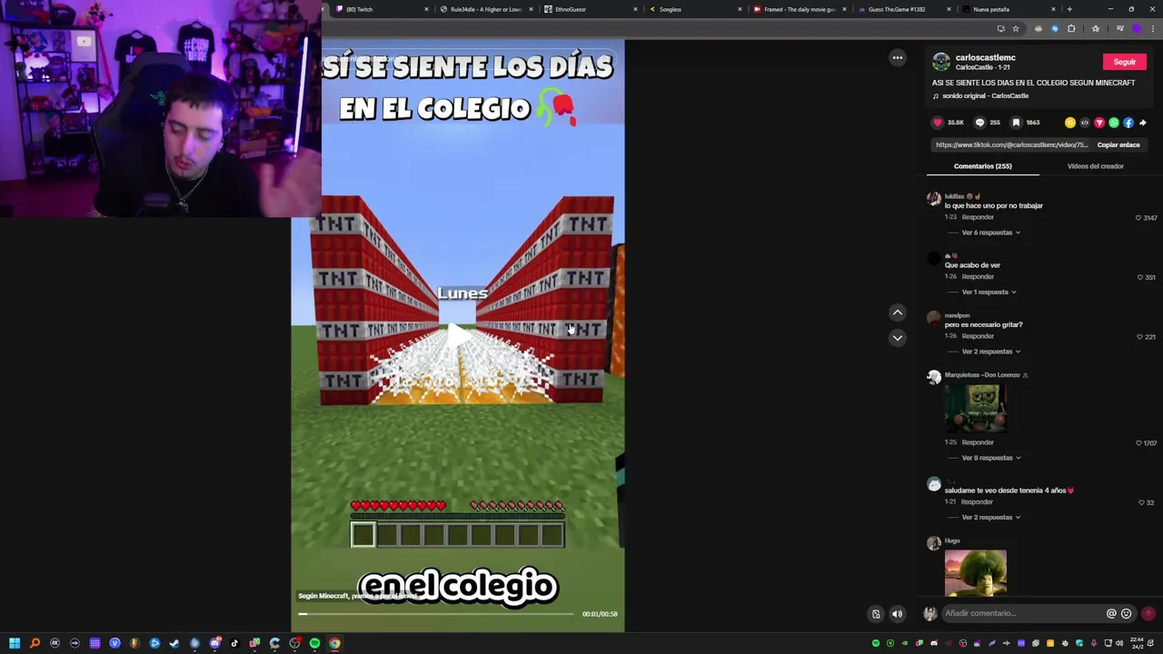This screenshot has width=1163, height=654.
Task: Open Hugo's comment image thumbnail
Action: pyautogui.click(x=975, y=572)
